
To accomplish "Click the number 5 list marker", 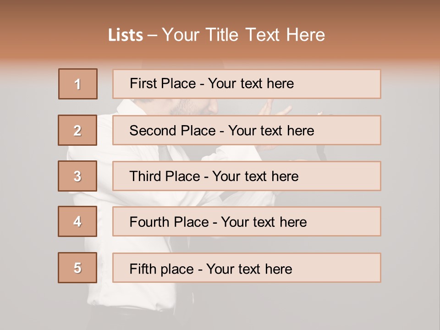I will (77, 268).
